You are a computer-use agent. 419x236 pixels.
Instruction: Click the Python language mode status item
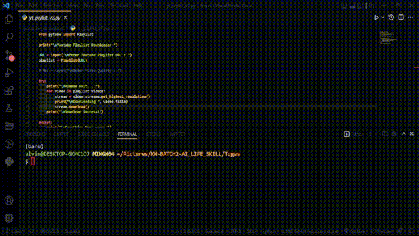click(269, 231)
